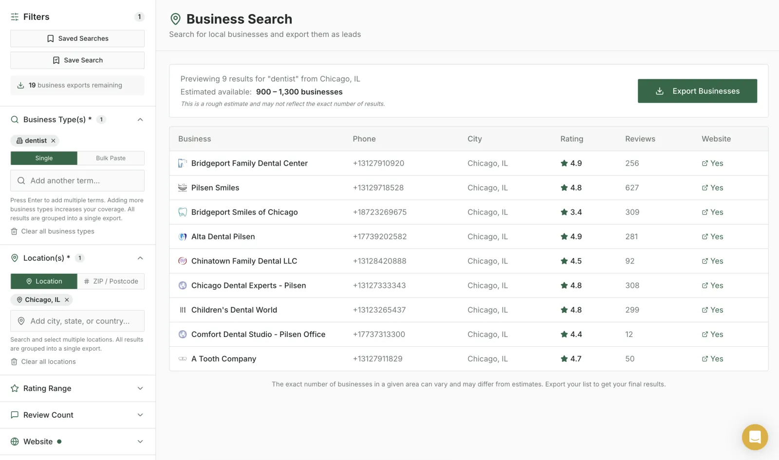Click the Business Search map pin icon
The width and height of the screenshot is (779, 460).
175,19
